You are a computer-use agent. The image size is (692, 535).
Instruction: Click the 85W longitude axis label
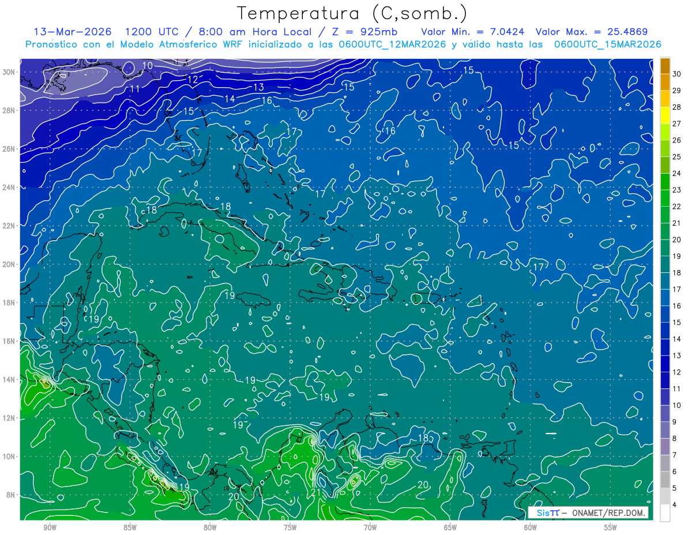coord(130,527)
